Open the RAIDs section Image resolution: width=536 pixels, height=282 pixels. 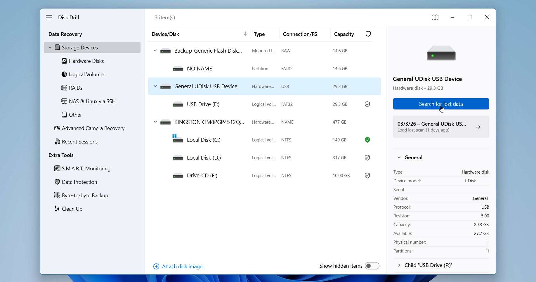coord(75,88)
